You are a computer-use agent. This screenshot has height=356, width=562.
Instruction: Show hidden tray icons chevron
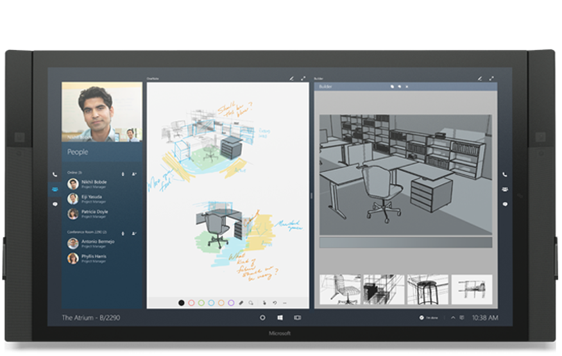(453, 318)
